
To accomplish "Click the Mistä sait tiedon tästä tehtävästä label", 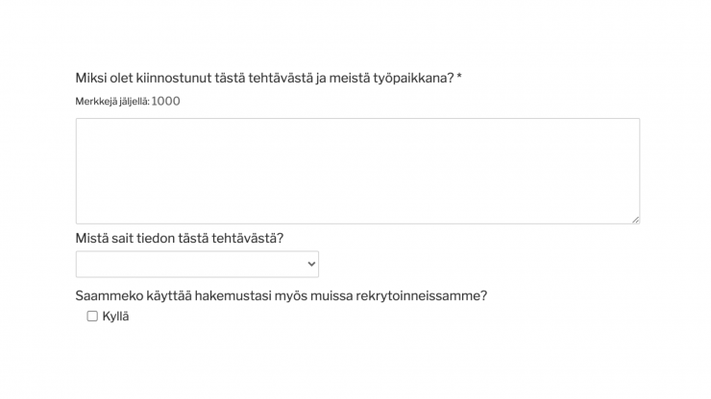I will pyautogui.click(x=179, y=238).
